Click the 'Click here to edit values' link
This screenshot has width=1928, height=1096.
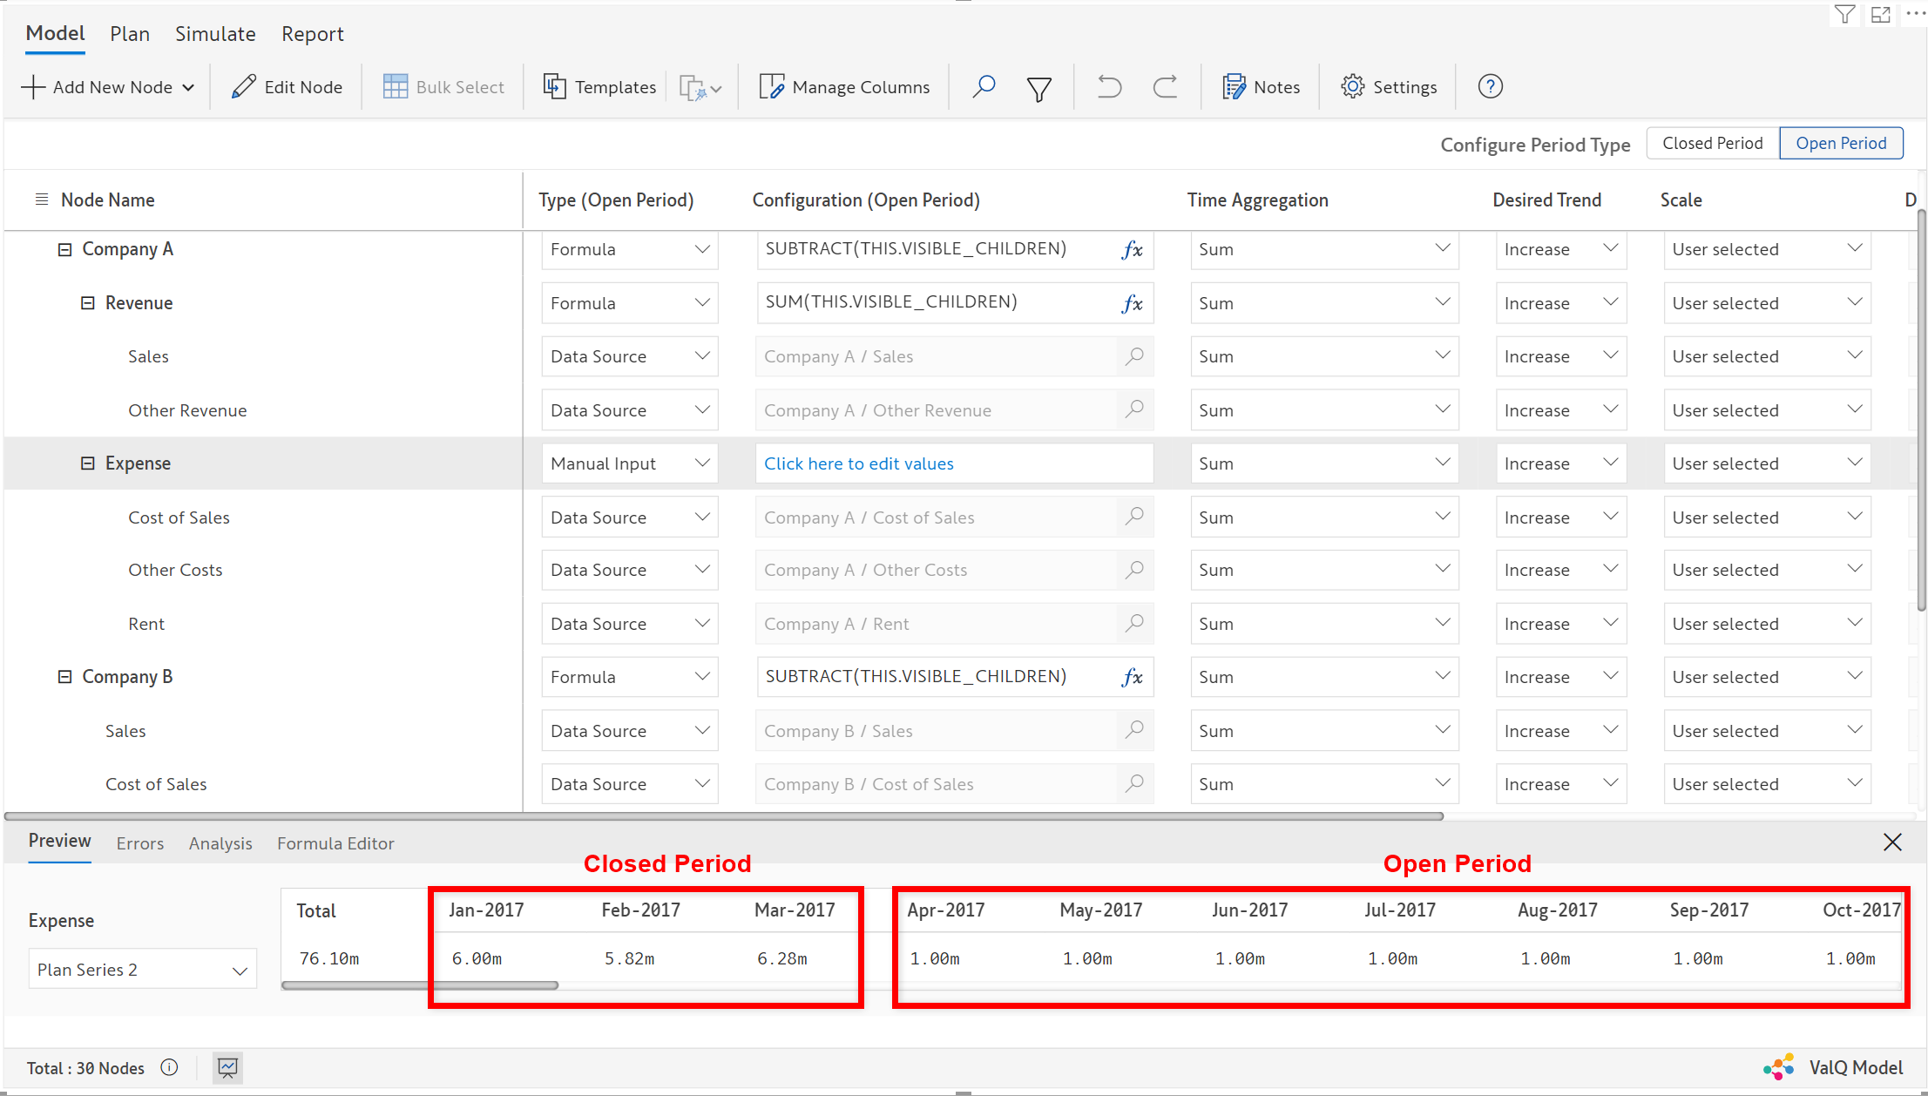(858, 463)
